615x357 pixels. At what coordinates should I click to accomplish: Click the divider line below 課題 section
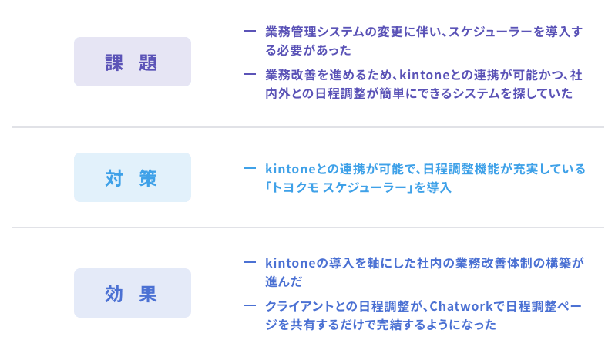pyautogui.click(x=307, y=127)
